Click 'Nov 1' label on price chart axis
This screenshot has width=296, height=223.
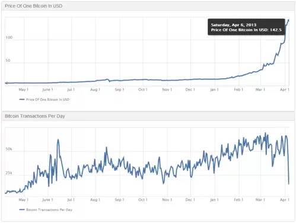pos(167,90)
